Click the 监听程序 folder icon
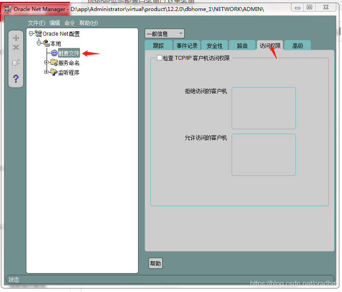The height and width of the screenshot is (292, 342). click(x=54, y=72)
